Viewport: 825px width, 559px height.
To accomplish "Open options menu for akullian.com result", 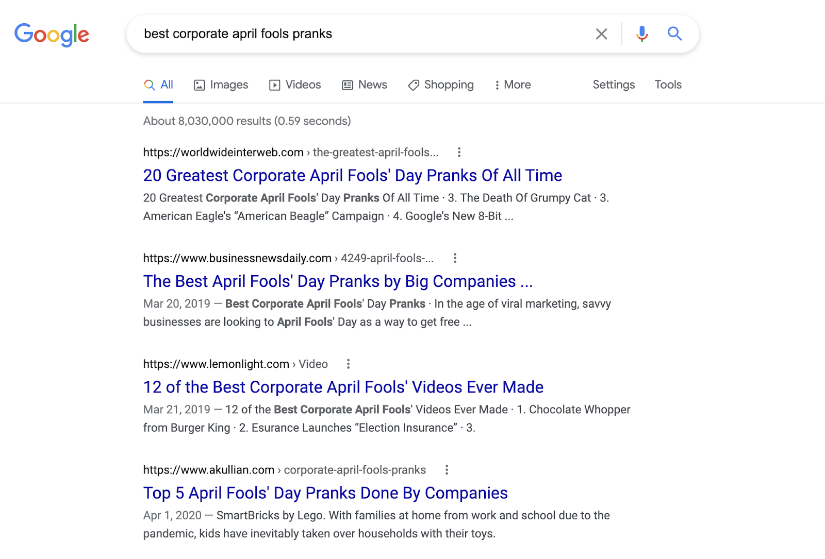I will point(447,470).
